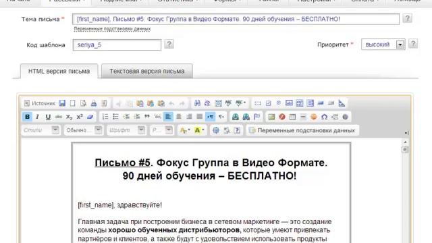Viewport: 432px width, 243px height.
Task: Toggle Источник source view
Action: (x=40, y=103)
